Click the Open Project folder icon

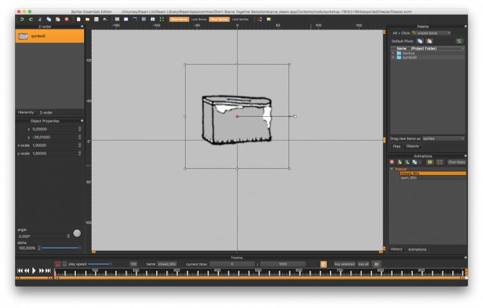87,19
